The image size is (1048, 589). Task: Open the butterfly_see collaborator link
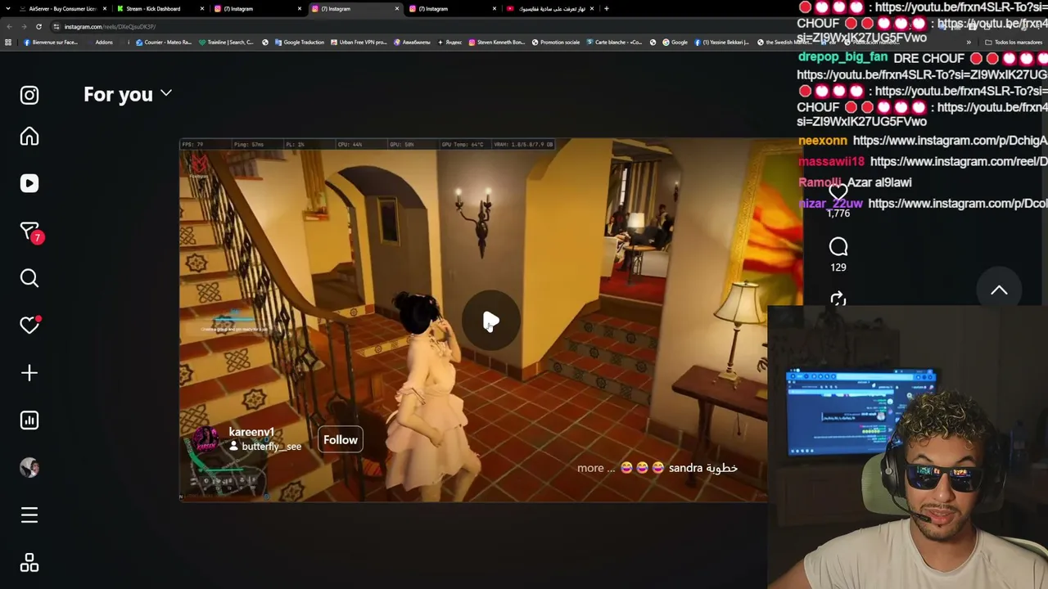(271, 447)
